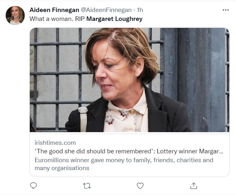Click the bold Margaret Loughrey text
236x196 pixels.
pos(114,19)
